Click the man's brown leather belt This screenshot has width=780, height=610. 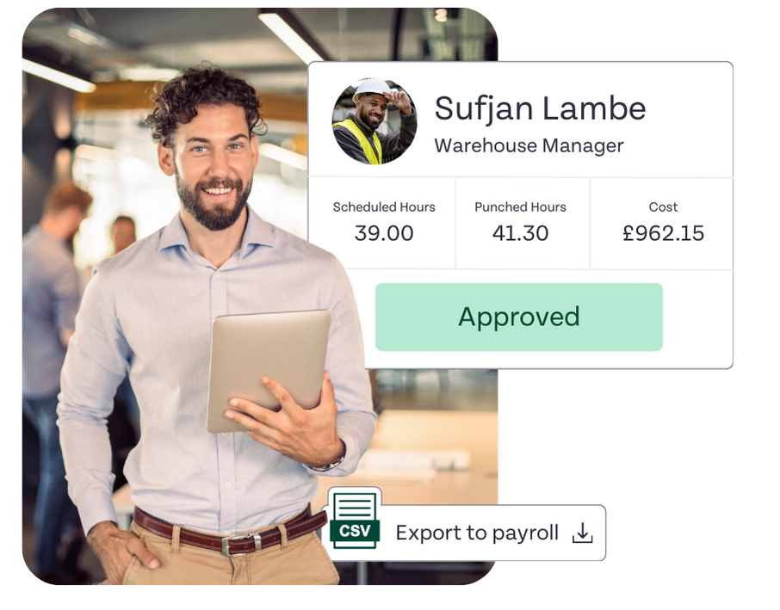pos(229,530)
